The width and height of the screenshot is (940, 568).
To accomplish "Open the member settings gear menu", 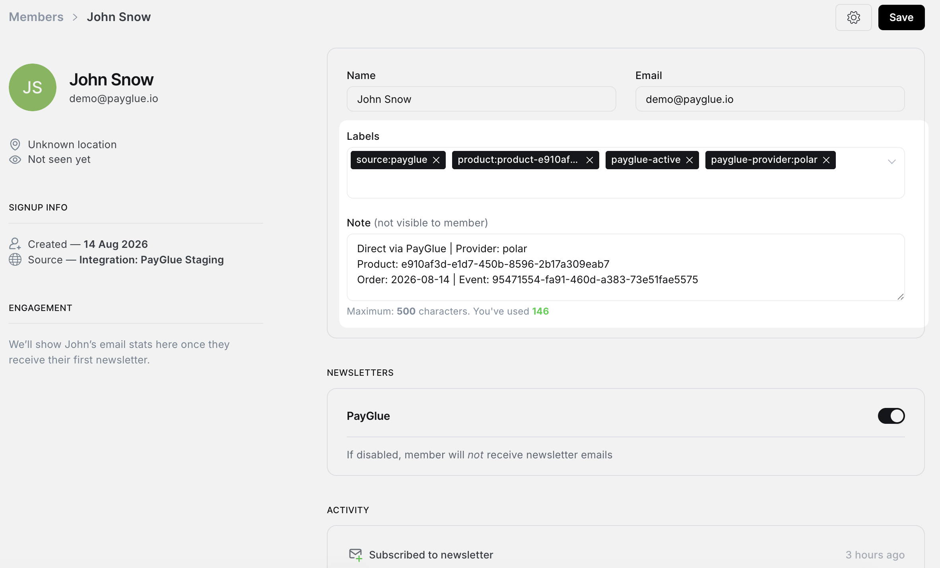I will pyautogui.click(x=853, y=17).
